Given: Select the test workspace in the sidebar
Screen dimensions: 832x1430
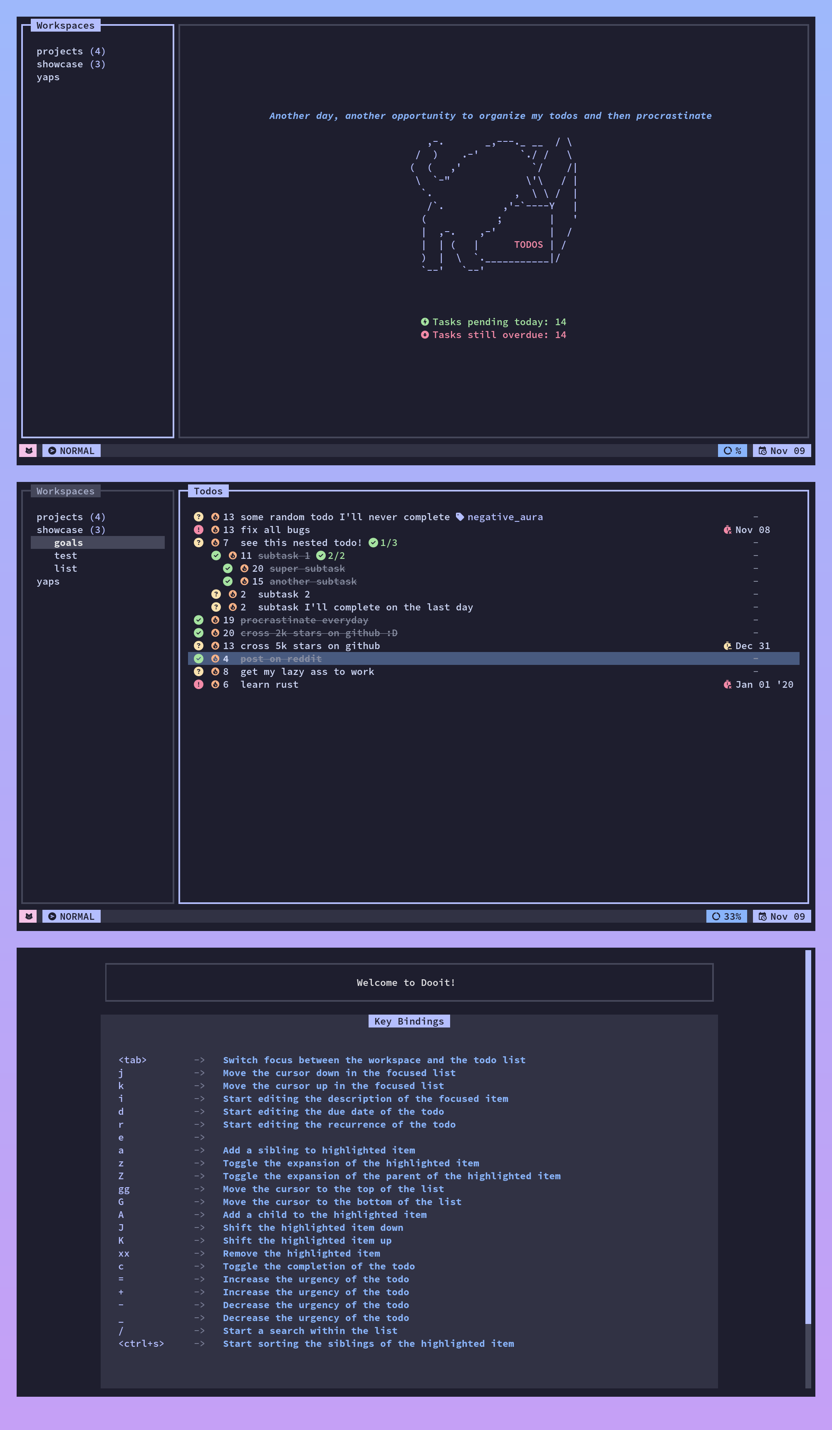Looking at the screenshot, I should [65, 555].
